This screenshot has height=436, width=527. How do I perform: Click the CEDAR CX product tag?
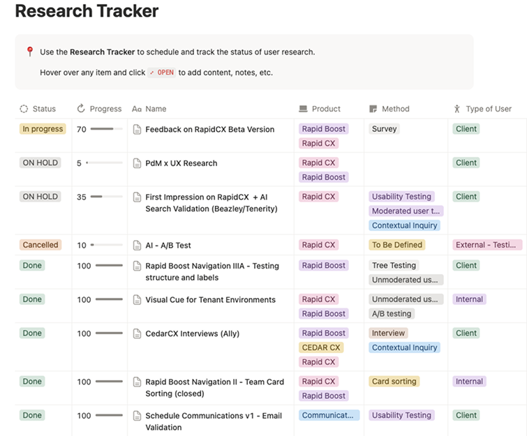[x=321, y=347]
